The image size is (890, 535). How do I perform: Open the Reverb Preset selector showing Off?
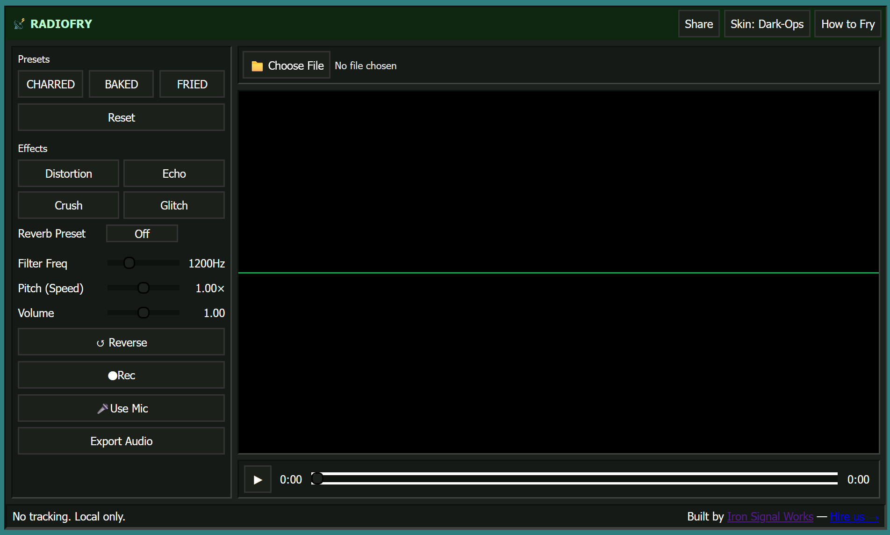pyautogui.click(x=142, y=234)
